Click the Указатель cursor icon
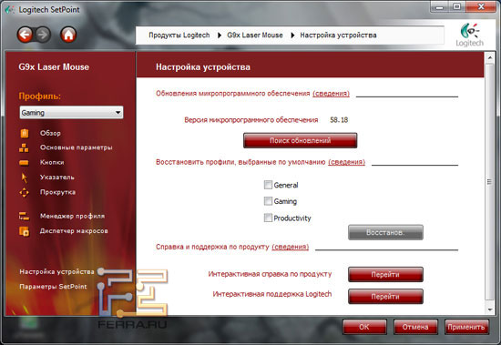501x345 pixels. click(25, 178)
